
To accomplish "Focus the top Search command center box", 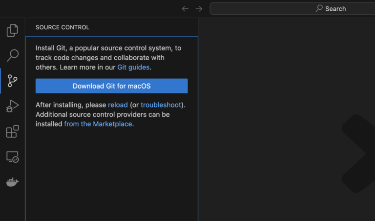I will pyautogui.click(x=293, y=9).
